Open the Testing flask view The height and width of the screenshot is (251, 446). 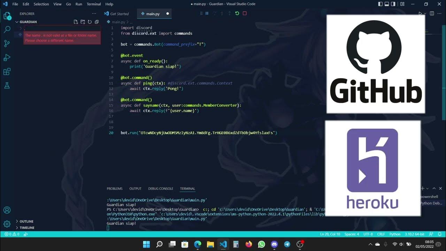click(7, 85)
